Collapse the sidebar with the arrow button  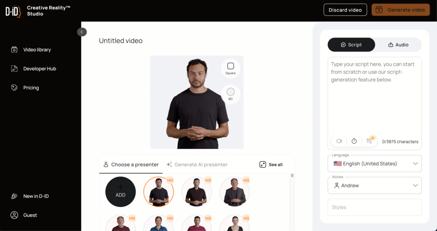(x=82, y=32)
